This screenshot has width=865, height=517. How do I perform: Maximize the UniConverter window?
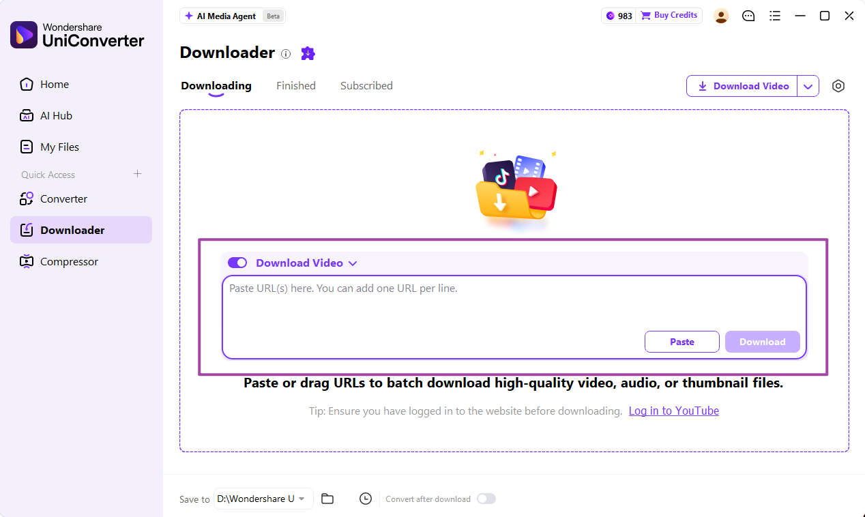tap(825, 16)
